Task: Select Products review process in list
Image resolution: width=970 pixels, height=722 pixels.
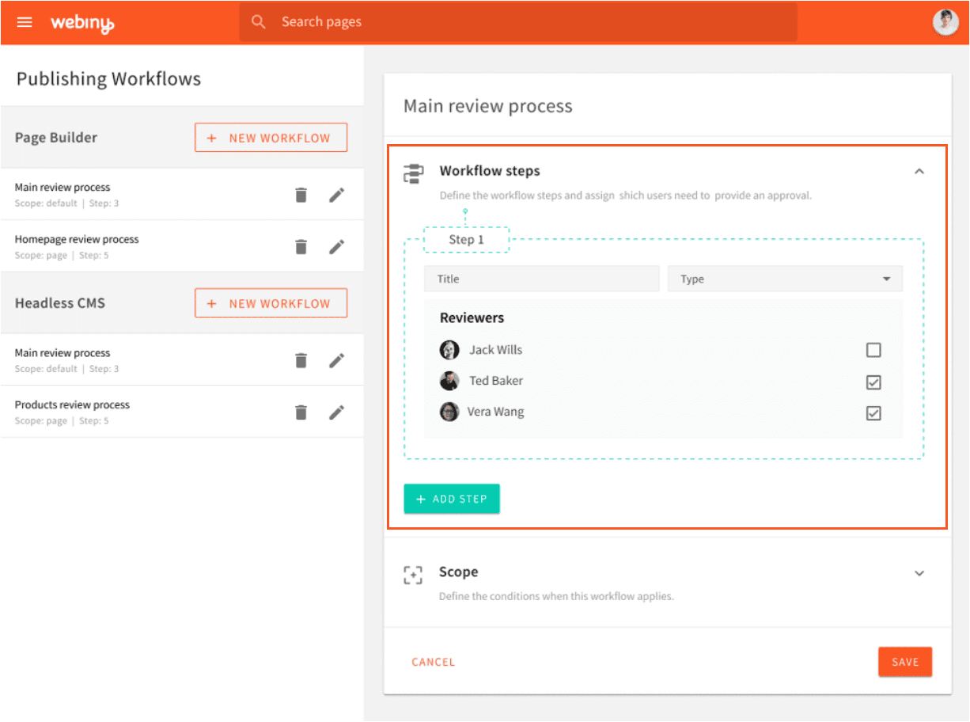Action: coord(72,405)
